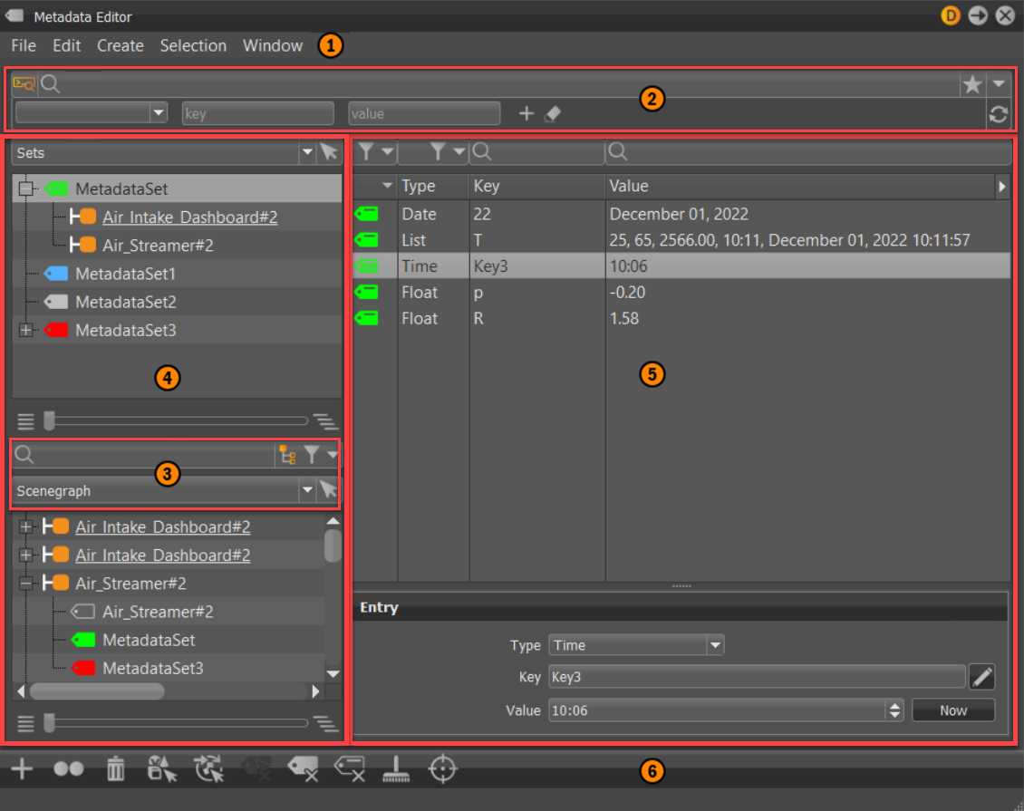Click the expand-all indented lines icon under Scenegraph tree
This screenshot has width=1024, height=811.
[x=325, y=723]
